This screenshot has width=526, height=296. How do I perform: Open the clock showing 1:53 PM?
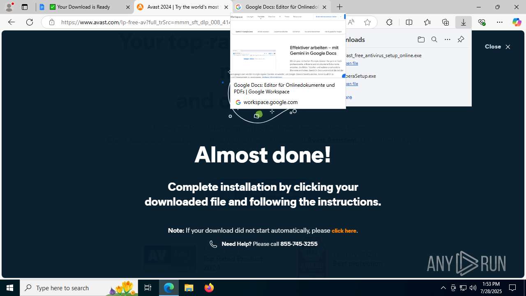[491, 288]
